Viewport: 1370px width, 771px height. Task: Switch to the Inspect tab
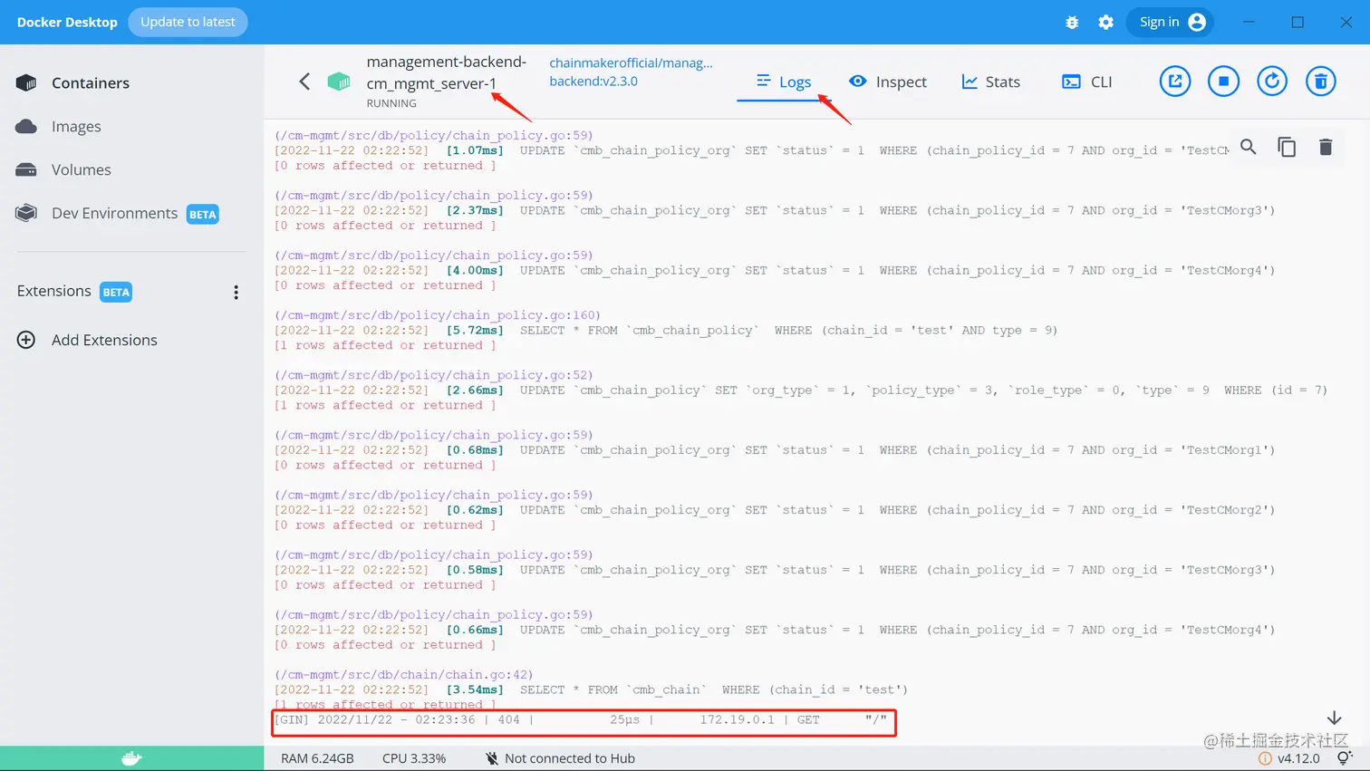pos(888,82)
